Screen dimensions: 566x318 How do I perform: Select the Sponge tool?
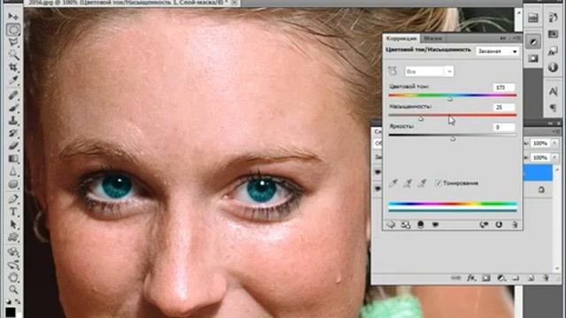[13, 185]
